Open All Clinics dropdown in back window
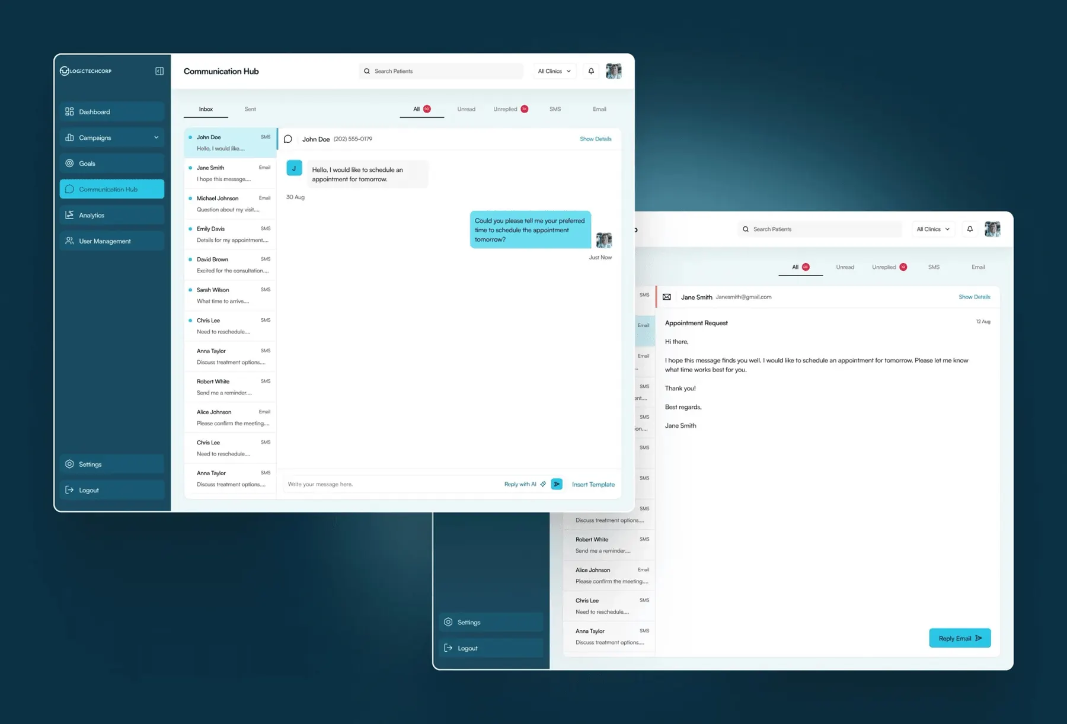 click(933, 229)
